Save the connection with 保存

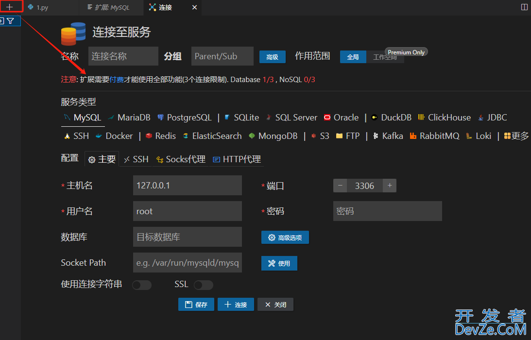196,305
